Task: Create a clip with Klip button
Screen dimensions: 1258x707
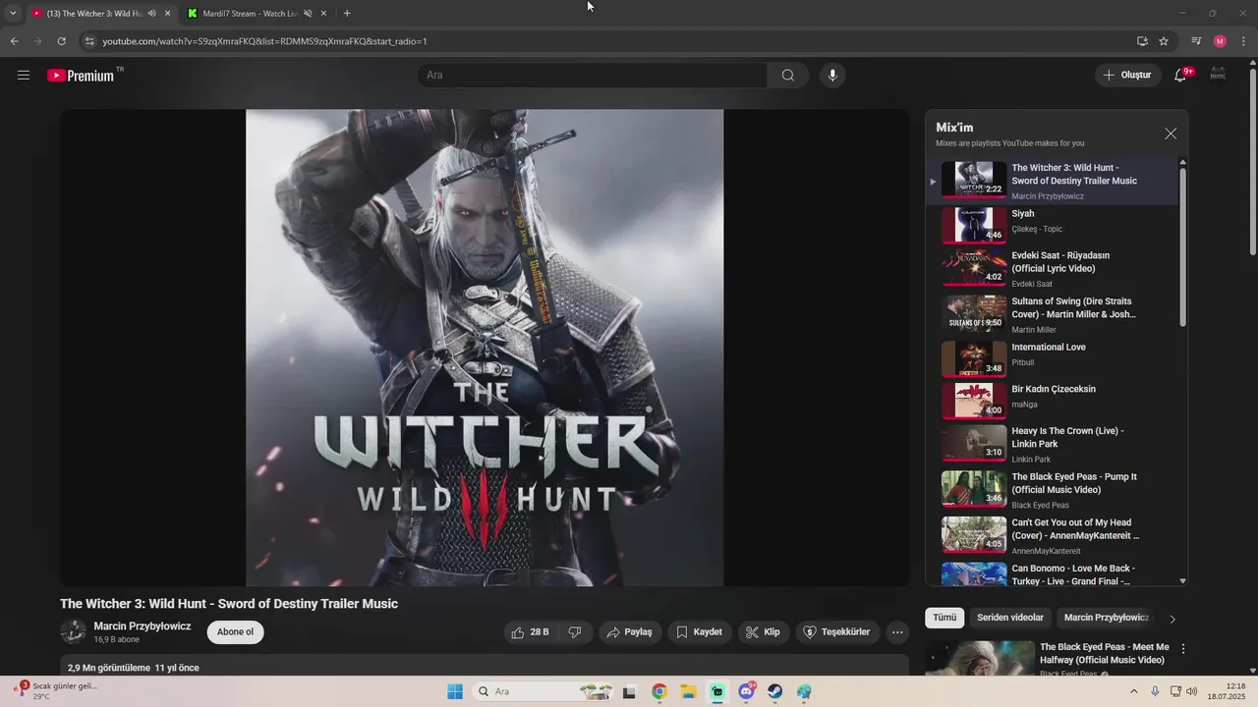Action: pyautogui.click(x=764, y=632)
